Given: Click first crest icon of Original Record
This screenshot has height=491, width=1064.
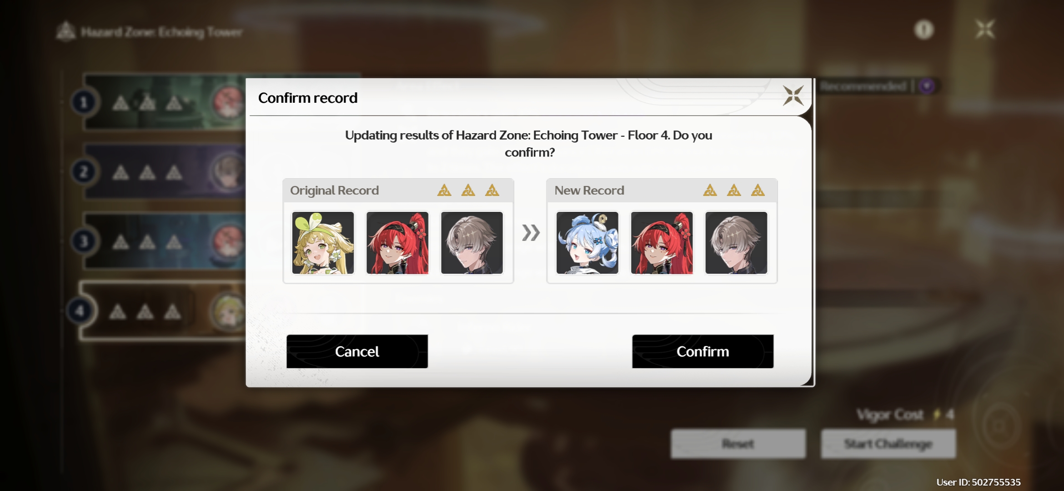Looking at the screenshot, I should (x=444, y=190).
